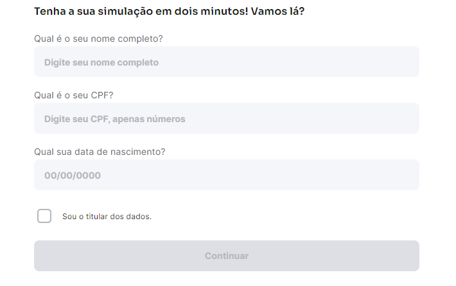Screen dimensions: 456x286
Task: Click the '00/00/0000' date placeholder
Action: (73, 175)
